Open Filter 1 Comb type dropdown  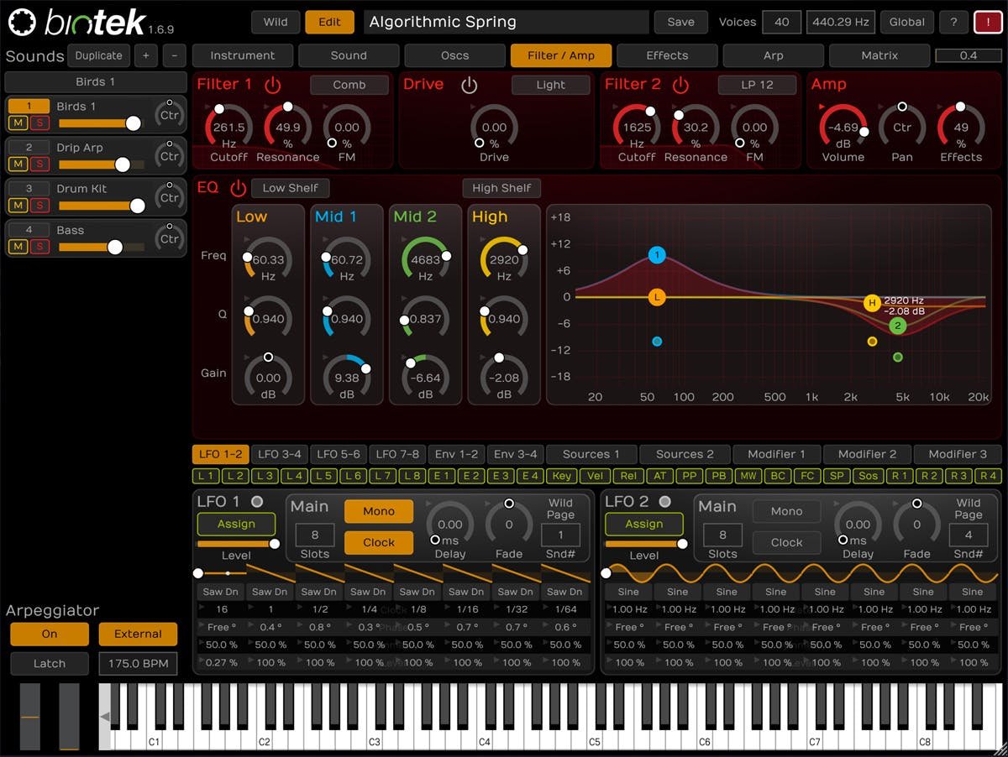349,85
